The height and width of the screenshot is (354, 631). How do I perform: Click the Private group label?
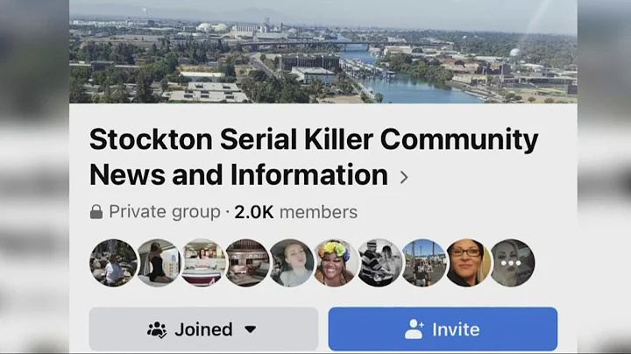pos(165,211)
